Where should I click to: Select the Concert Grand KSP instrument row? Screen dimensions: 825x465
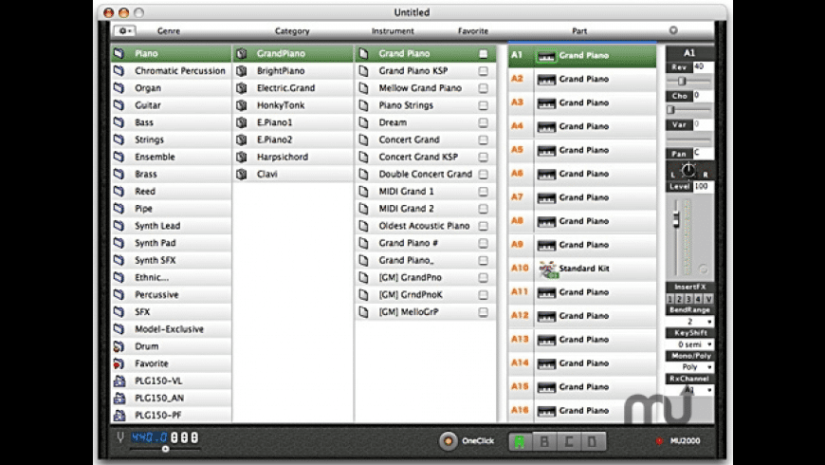pos(426,157)
